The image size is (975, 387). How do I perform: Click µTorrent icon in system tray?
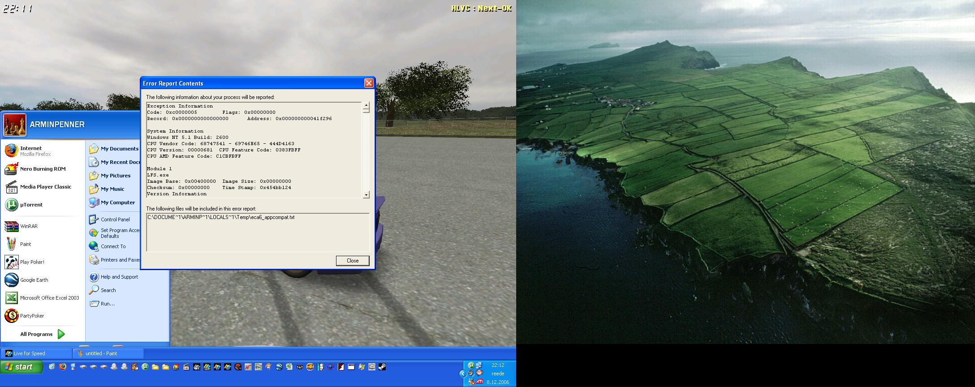(471, 365)
